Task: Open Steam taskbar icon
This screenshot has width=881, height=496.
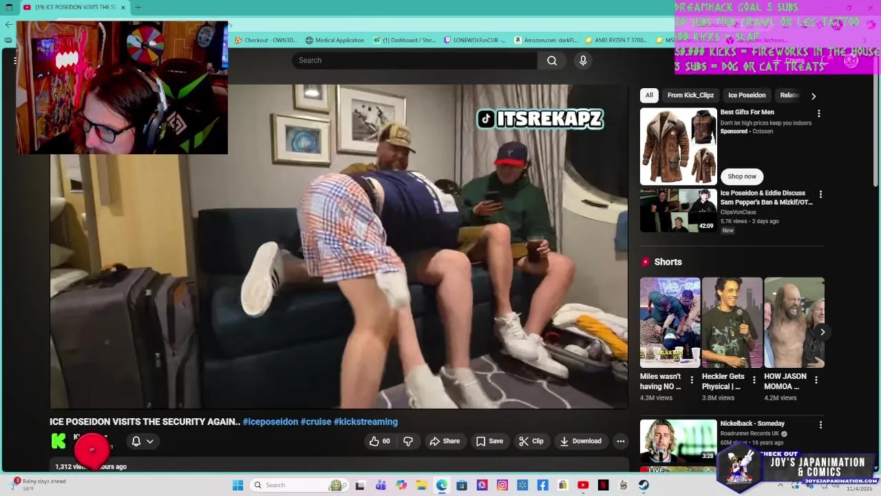Action: [644, 485]
